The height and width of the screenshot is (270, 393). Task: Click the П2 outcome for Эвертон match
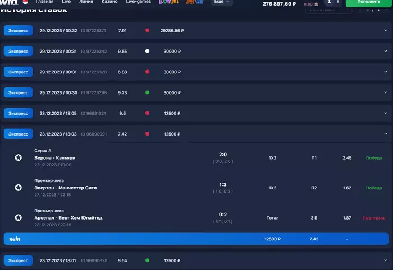[314, 188]
